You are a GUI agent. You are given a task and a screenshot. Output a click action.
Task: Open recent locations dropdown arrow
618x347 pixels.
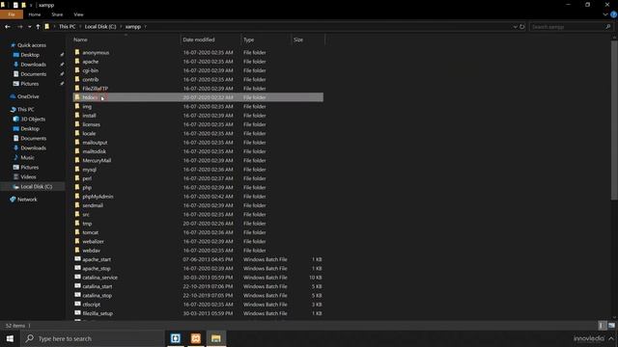pyautogui.click(x=30, y=27)
